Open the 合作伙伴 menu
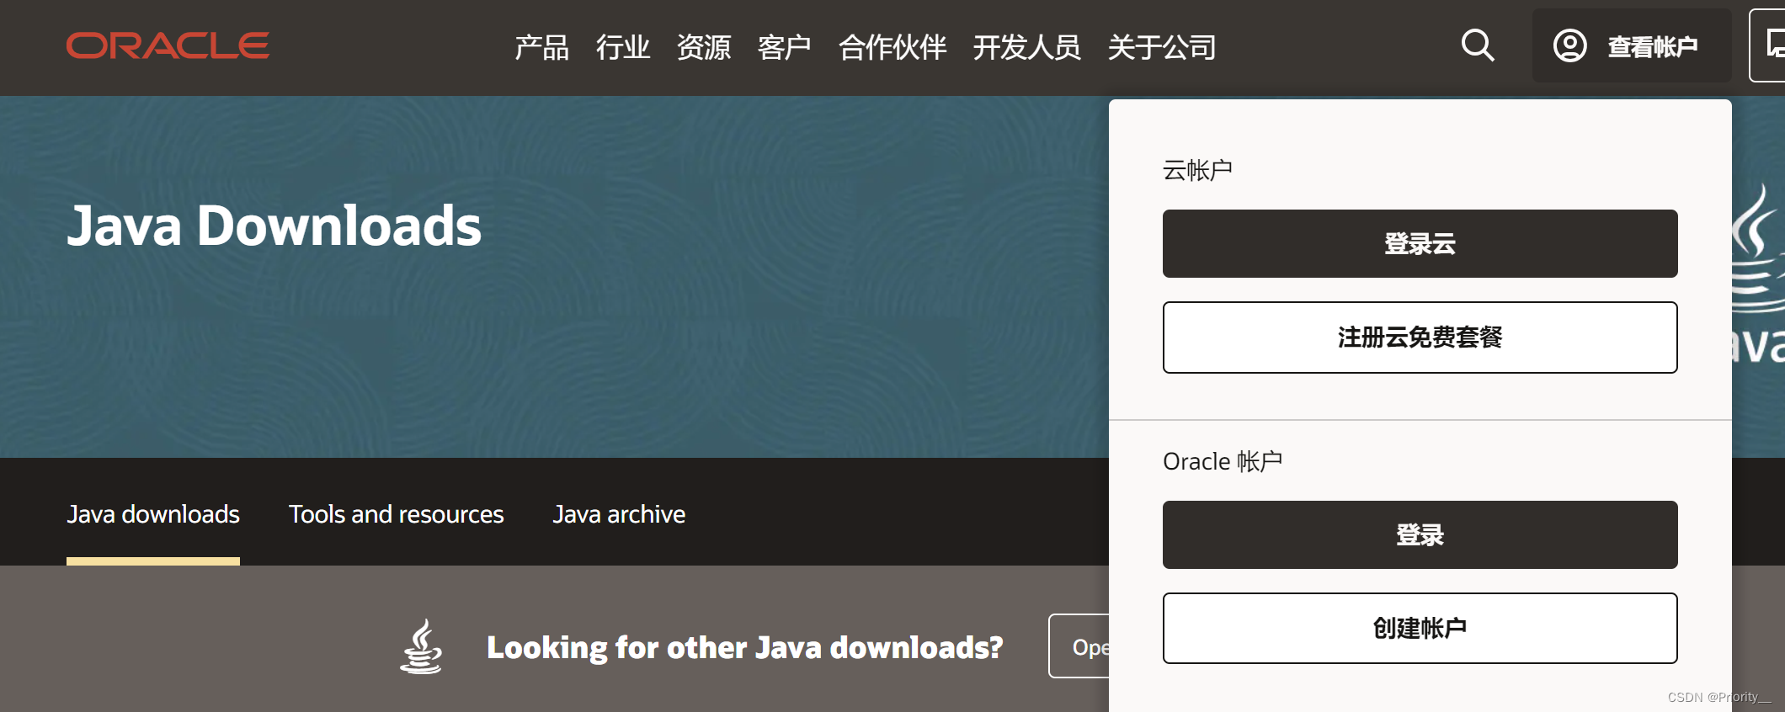The image size is (1785, 712). point(892,47)
